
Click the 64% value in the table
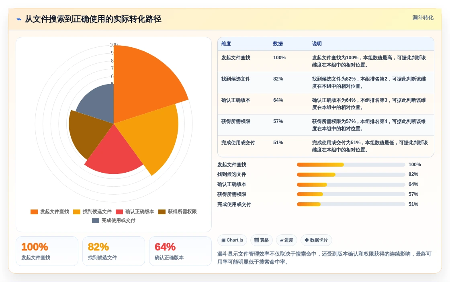pyautogui.click(x=278, y=100)
